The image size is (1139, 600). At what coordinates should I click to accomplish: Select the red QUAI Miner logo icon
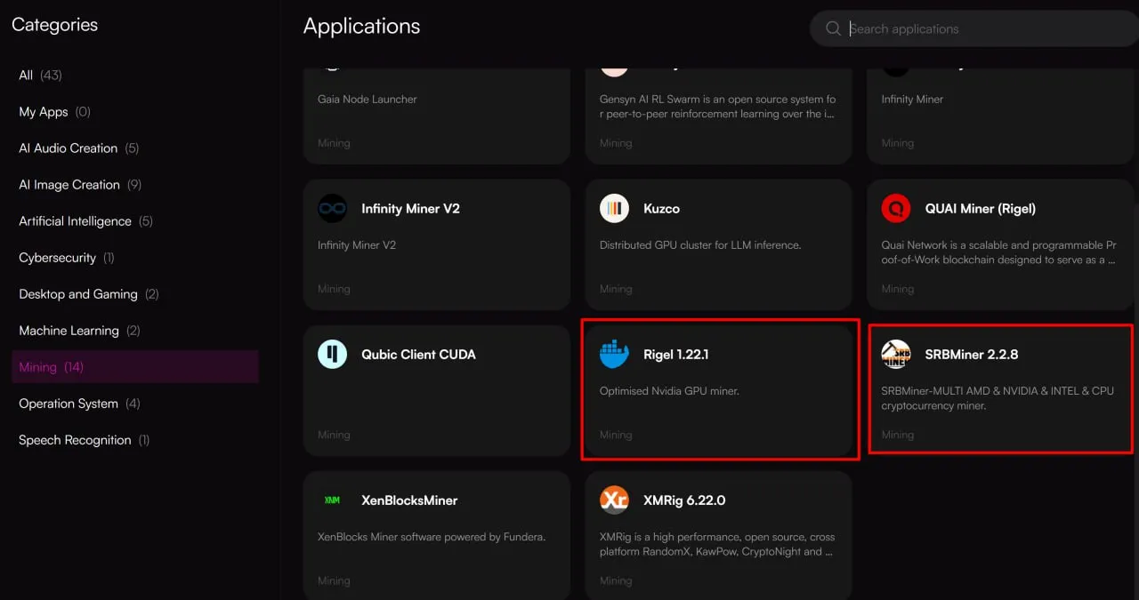coord(896,209)
